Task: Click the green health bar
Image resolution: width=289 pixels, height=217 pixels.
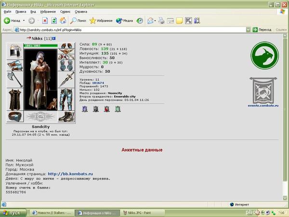Action: click(x=41, y=45)
